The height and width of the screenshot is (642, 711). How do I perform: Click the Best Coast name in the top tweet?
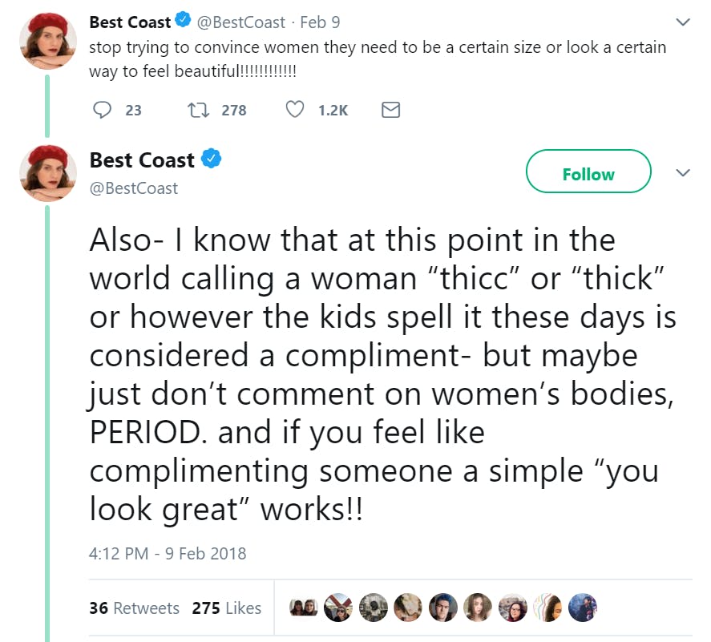[130, 22]
